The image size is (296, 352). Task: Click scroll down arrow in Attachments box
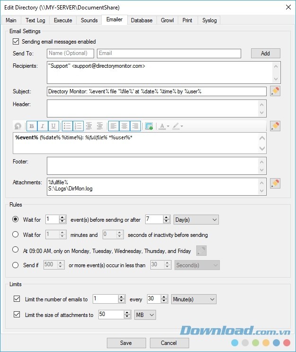coord(261,191)
